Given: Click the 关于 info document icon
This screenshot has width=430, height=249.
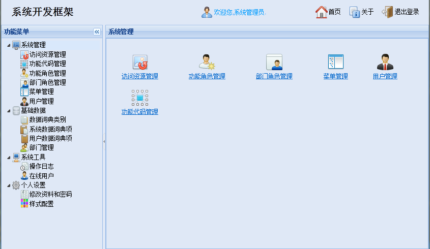Looking at the screenshot, I should click(x=354, y=12).
